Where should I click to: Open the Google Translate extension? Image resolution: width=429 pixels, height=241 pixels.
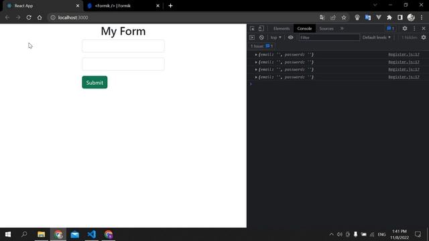coord(368,17)
